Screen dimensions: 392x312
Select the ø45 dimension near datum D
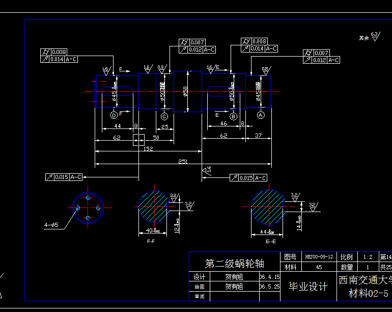tap(114, 91)
